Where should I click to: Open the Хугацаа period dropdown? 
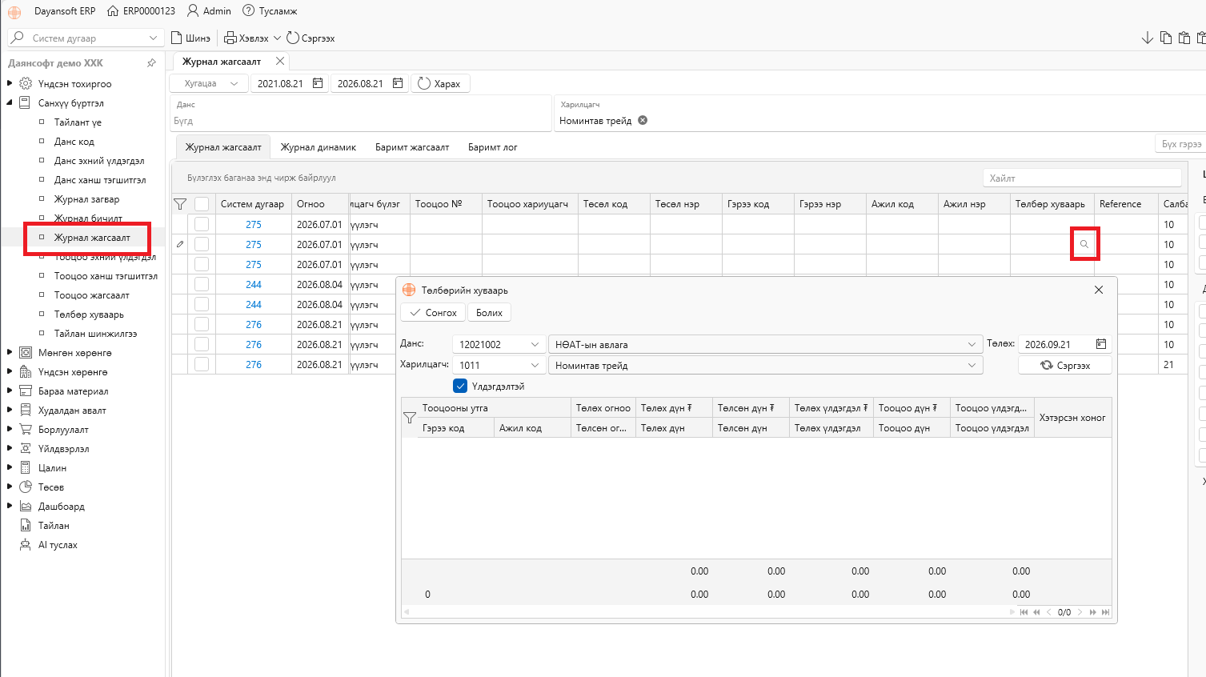click(x=208, y=83)
